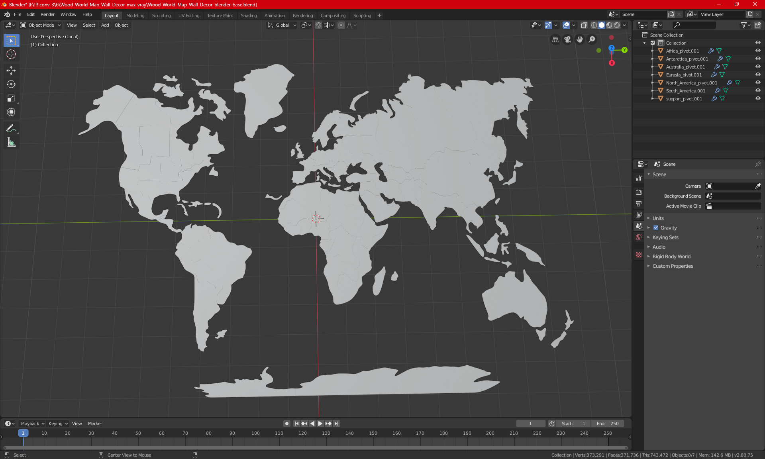The height and width of the screenshot is (459, 765).
Task: Open the World properties tab
Action: click(x=639, y=237)
